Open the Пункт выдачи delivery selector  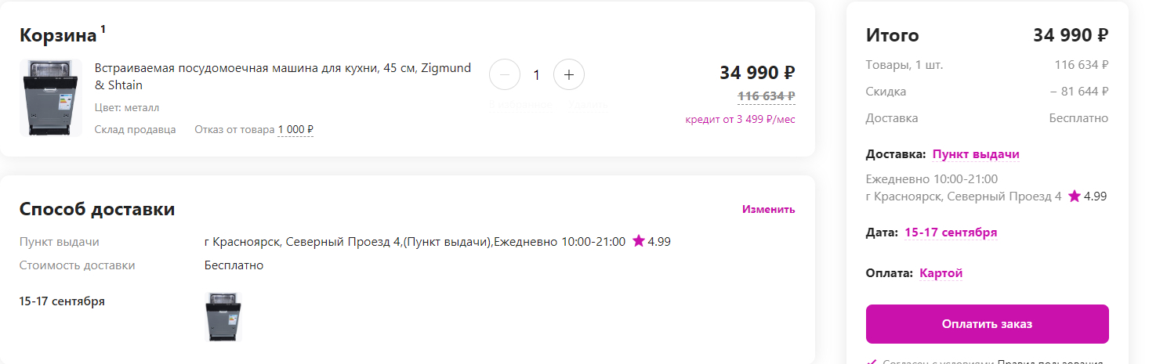976,154
